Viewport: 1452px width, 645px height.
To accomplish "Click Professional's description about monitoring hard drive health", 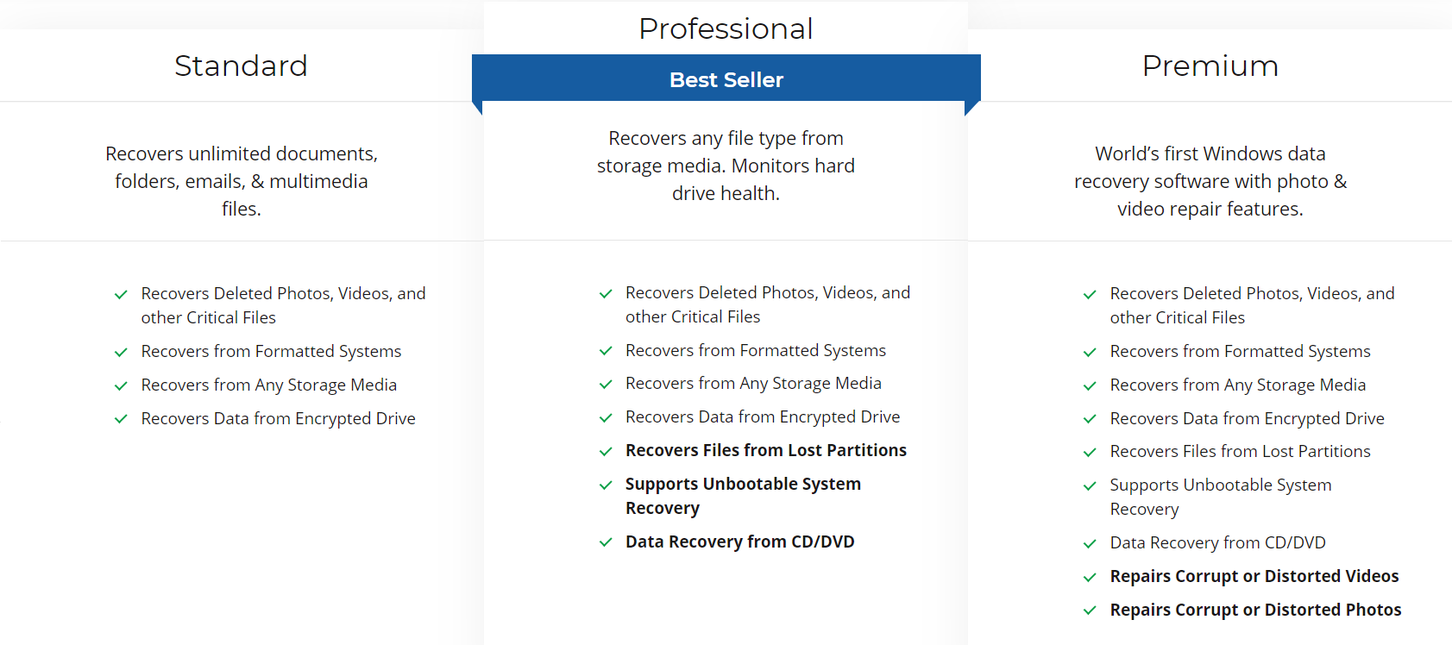I will [726, 166].
